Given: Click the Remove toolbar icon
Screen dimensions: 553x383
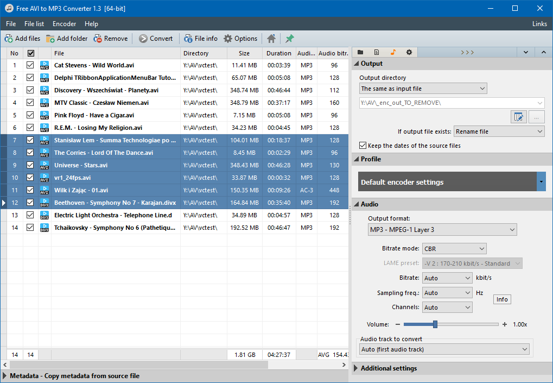Looking at the screenshot, I should click(98, 39).
